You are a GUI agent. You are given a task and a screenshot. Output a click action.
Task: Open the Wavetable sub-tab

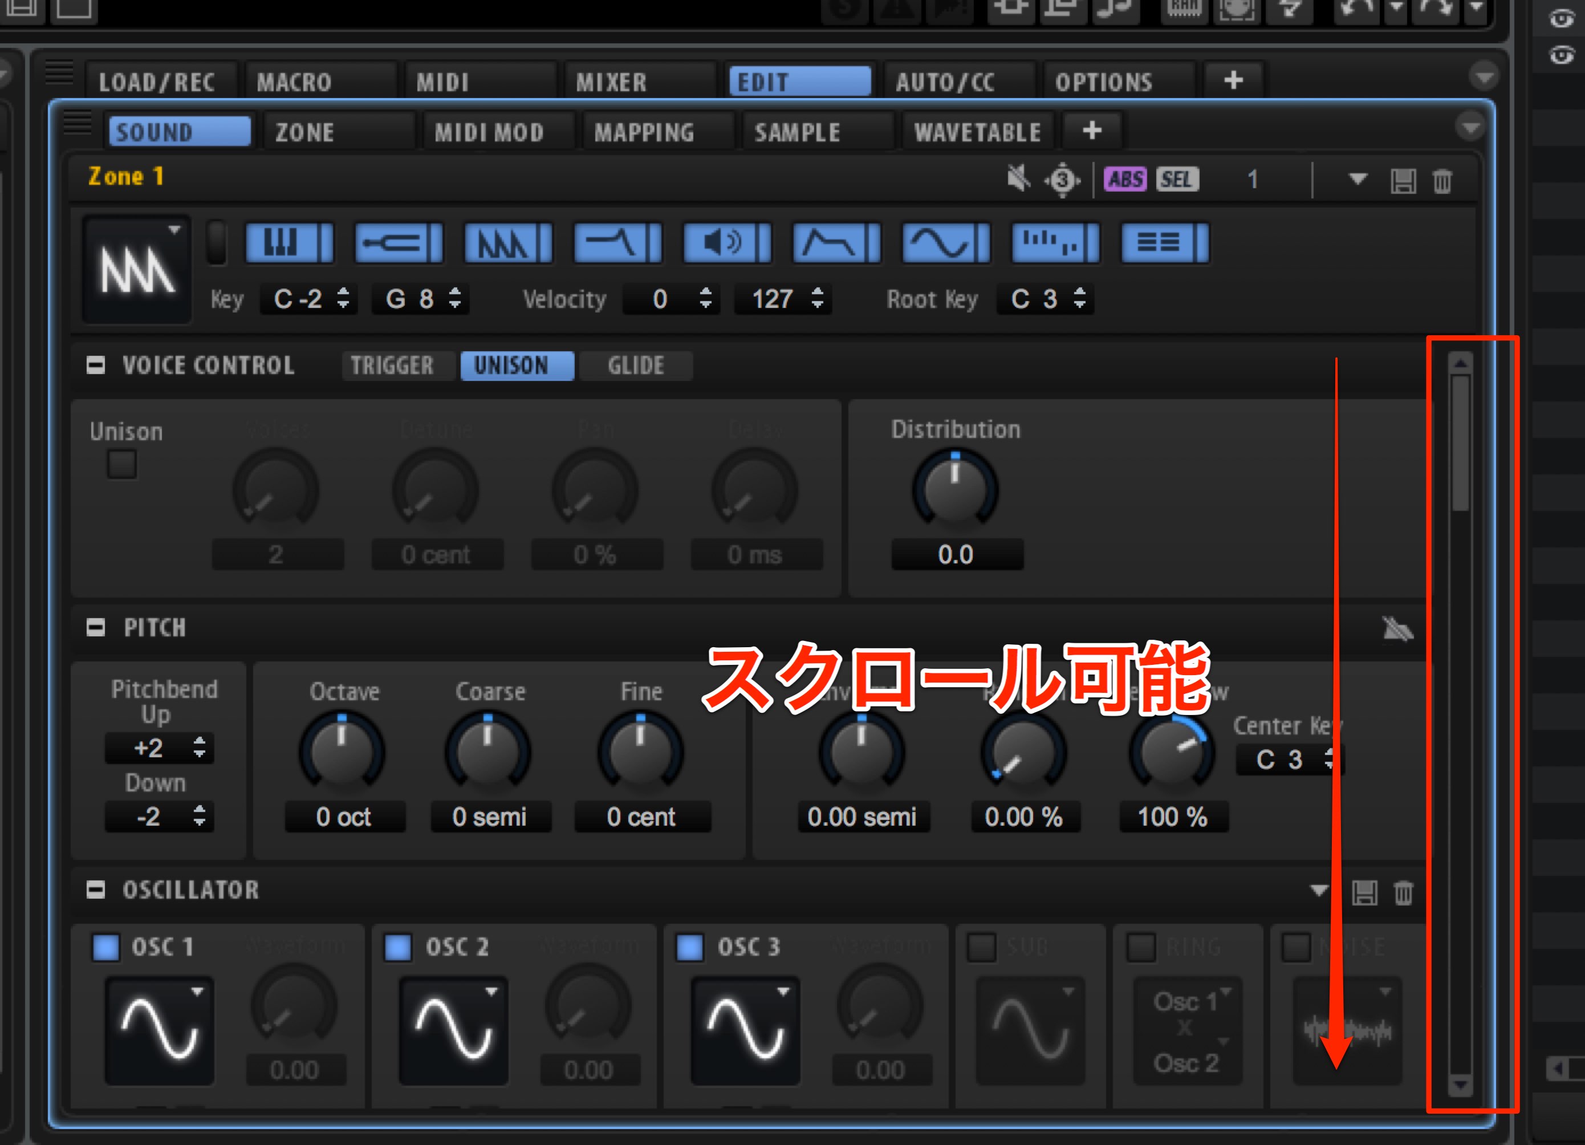pos(977,132)
